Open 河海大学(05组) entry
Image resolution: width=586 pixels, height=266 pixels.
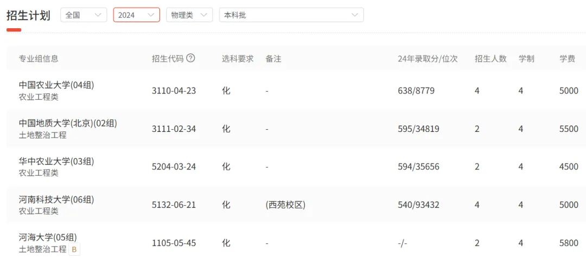pyautogui.click(x=48, y=237)
